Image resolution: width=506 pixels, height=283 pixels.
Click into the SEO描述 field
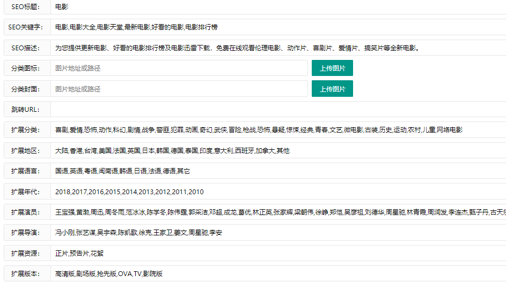278,48
